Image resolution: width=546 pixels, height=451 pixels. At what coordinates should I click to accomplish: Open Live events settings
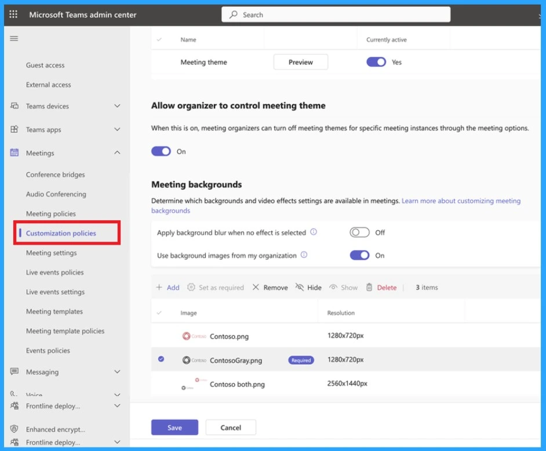(55, 292)
